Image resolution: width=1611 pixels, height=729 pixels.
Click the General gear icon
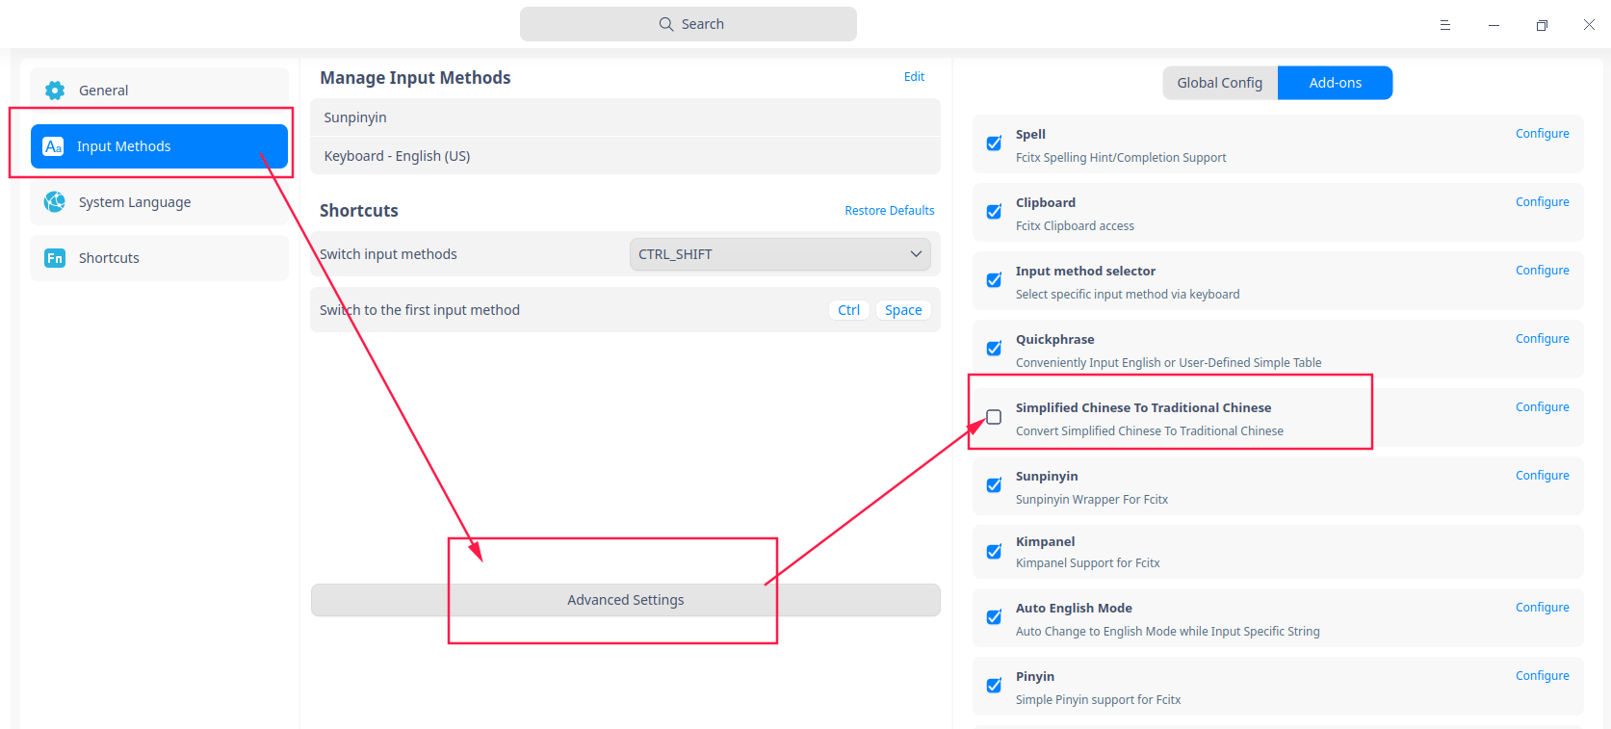[55, 91]
